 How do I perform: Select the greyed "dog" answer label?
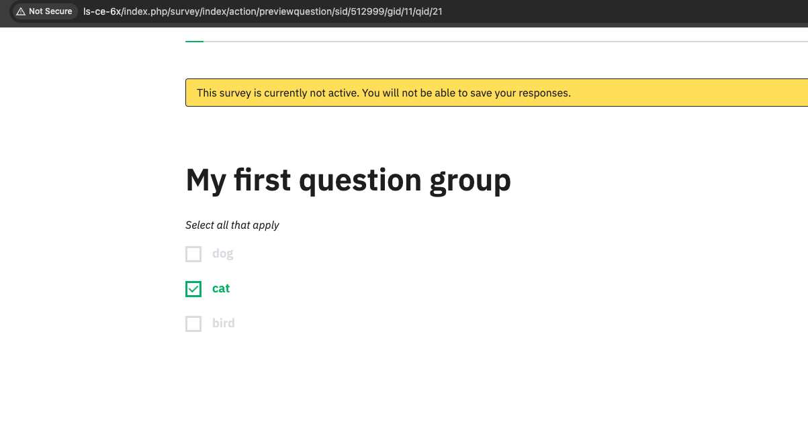tap(222, 254)
